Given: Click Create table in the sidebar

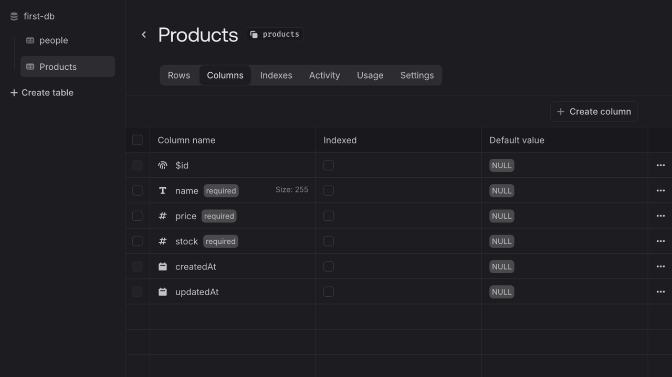Looking at the screenshot, I should [x=42, y=93].
